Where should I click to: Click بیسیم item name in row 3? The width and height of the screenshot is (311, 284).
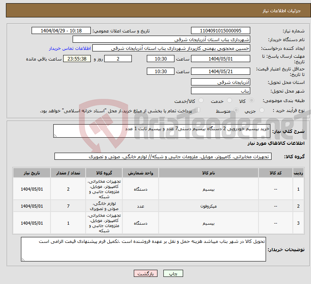point(208,223)
